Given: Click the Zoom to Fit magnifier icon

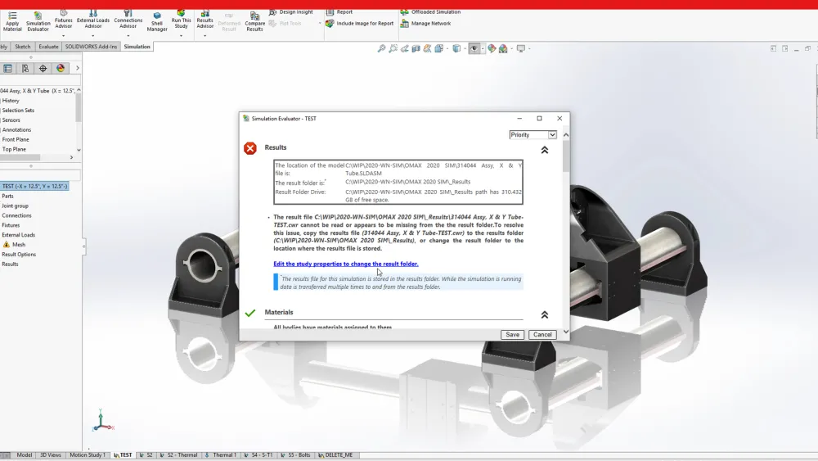Looking at the screenshot, I should (x=381, y=48).
